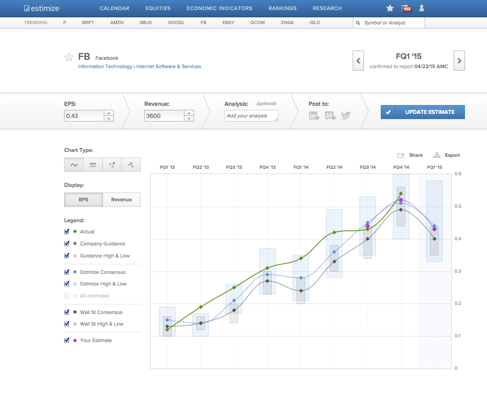Open the Rankings menu
This screenshot has height=395, width=487.
click(x=283, y=8)
